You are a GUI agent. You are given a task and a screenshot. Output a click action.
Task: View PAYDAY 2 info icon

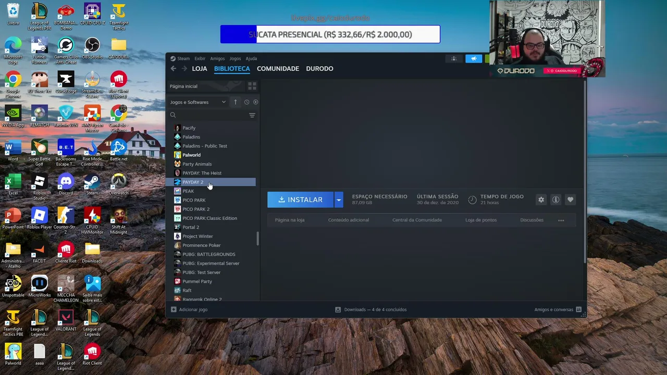tap(555, 200)
